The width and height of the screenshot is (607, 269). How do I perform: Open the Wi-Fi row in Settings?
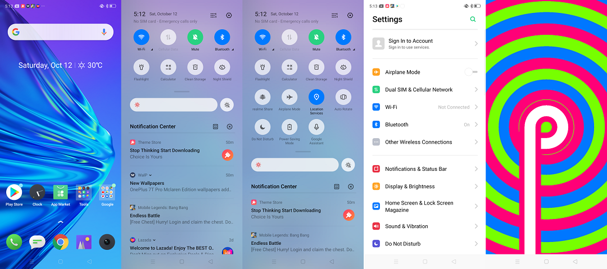[425, 107]
